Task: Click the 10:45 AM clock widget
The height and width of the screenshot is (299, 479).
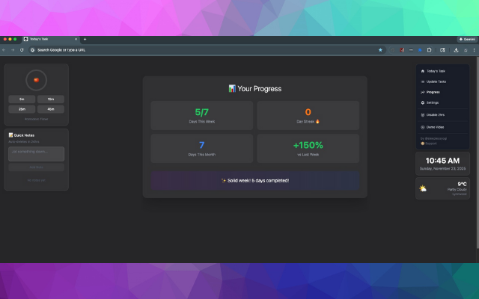Action: pos(442,164)
